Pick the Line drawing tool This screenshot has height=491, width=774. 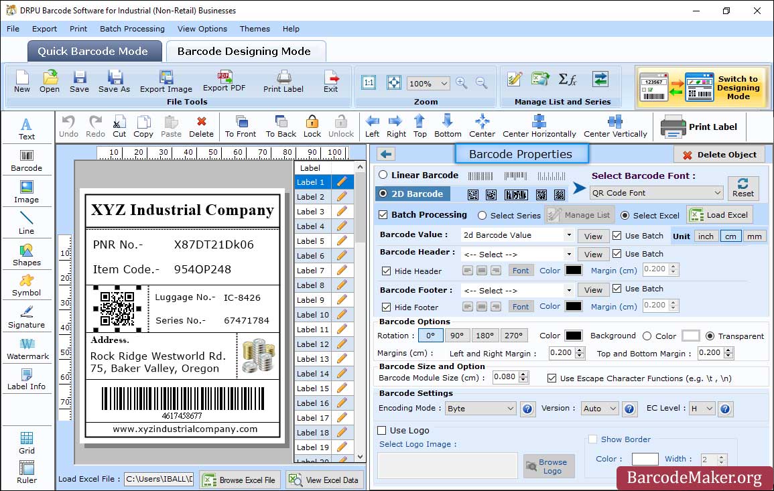[x=26, y=223]
